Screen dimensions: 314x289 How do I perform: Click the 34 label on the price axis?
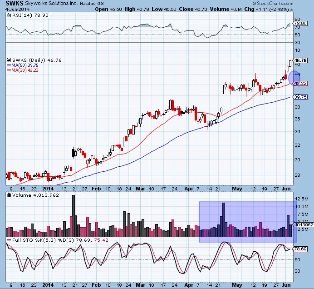[297, 132]
